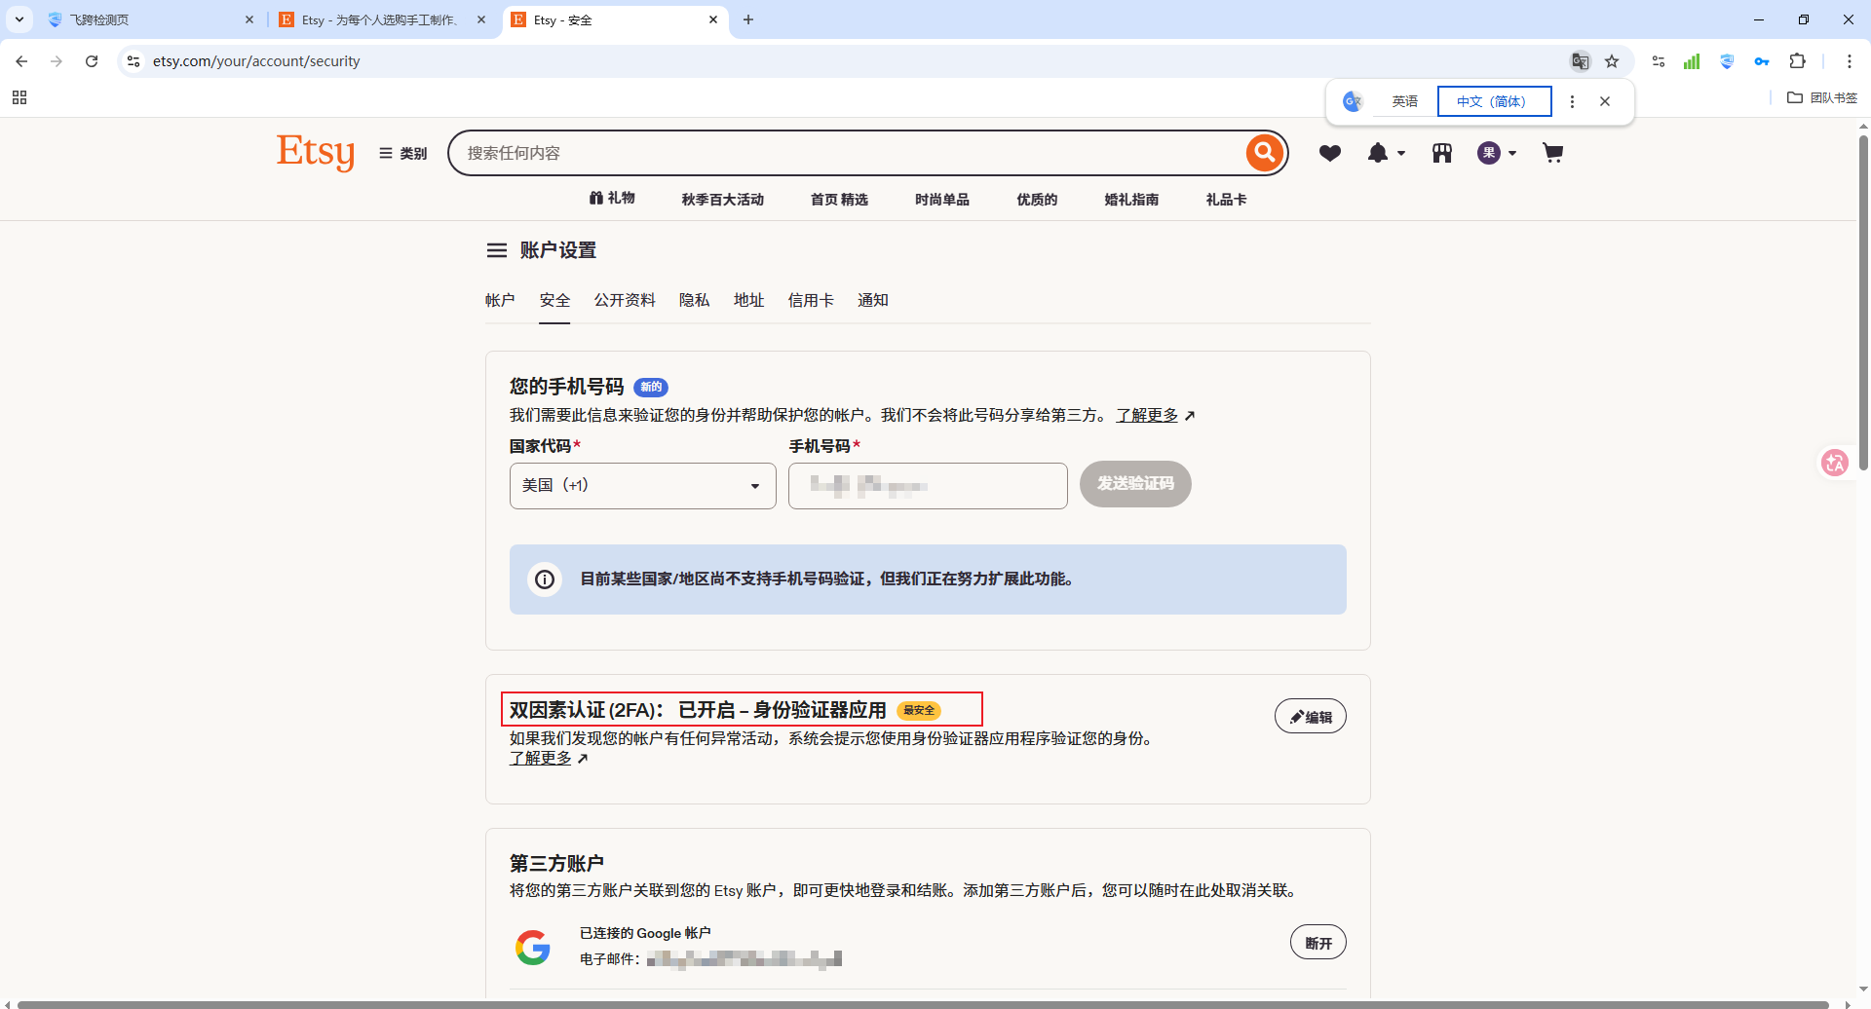Toggle the 账户设置 hamburger menu
The height and width of the screenshot is (1009, 1871).
(x=497, y=250)
